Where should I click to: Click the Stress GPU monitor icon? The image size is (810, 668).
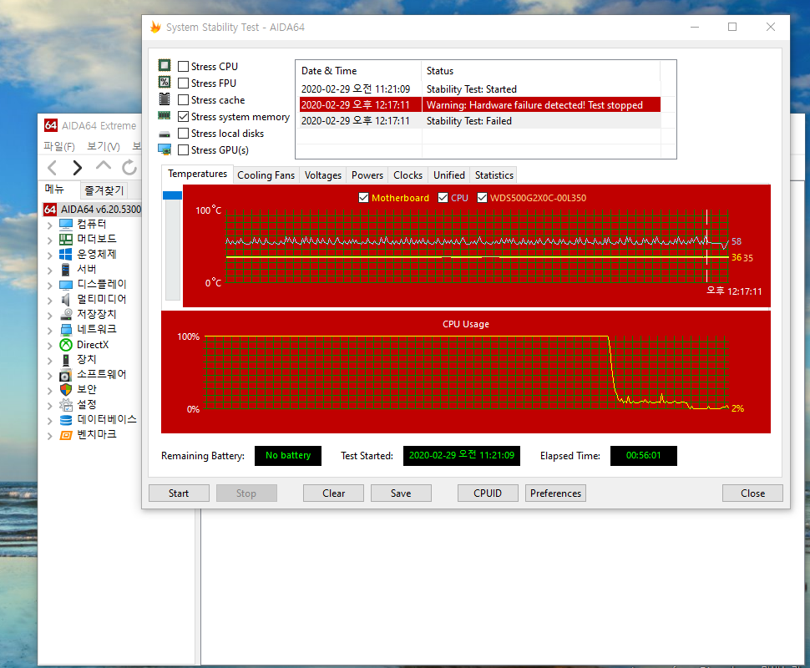tap(165, 149)
